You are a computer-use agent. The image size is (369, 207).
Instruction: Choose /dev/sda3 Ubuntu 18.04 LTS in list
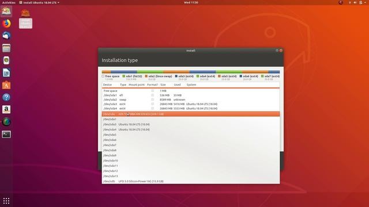click(x=191, y=124)
